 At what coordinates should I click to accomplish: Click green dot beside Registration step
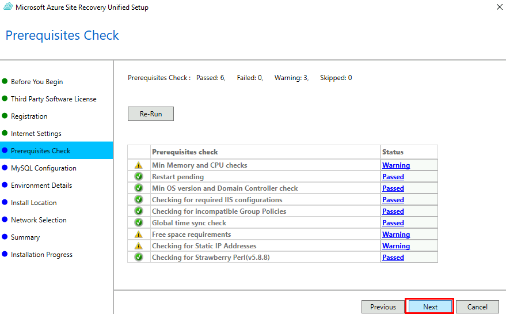(x=5, y=116)
